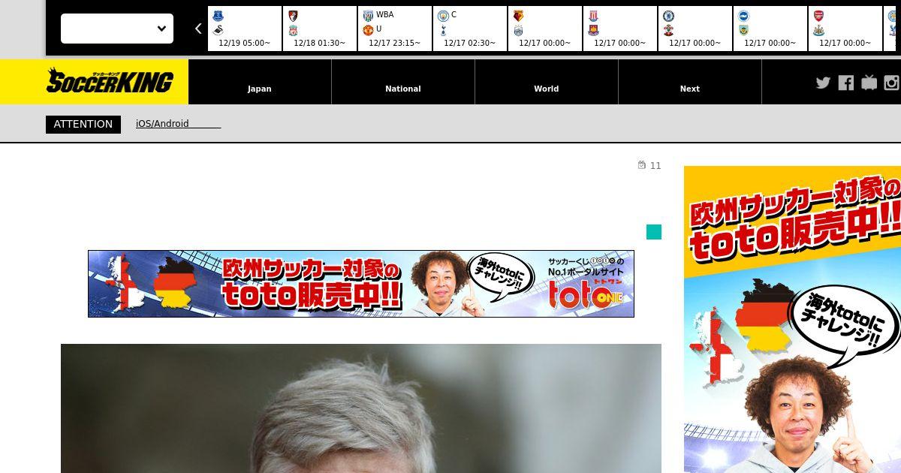Click the West Brom crest beside WBA
901x473 pixels.
[x=368, y=16]
